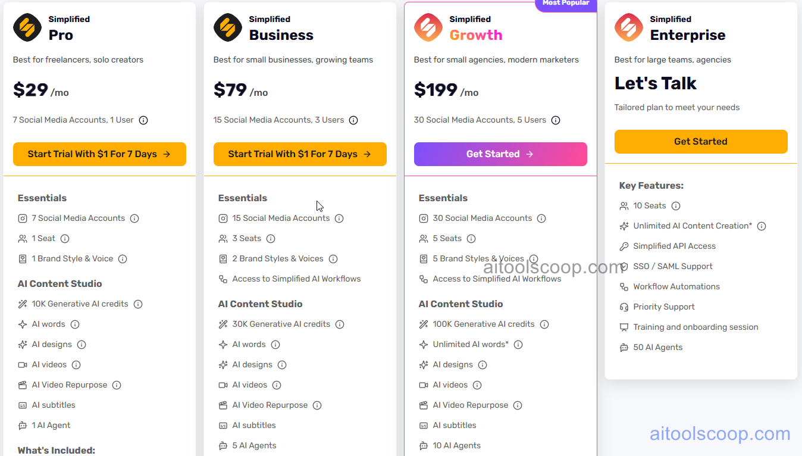Open tooltip for Unlimited AI Content Creation
Screen dimensions: 802x456
(762, 226)
